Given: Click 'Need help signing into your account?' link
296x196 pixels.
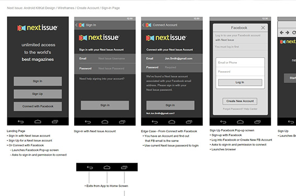Looking at the screenshot, I should [102, 79].
